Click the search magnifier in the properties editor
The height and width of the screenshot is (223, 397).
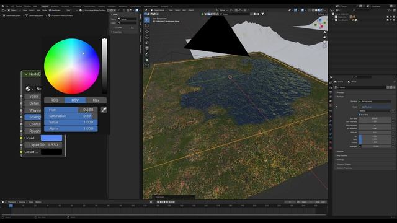click(x=355, y=77)
